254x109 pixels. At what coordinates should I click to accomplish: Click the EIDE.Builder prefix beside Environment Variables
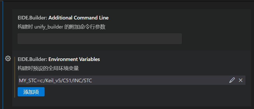[32, 59]
